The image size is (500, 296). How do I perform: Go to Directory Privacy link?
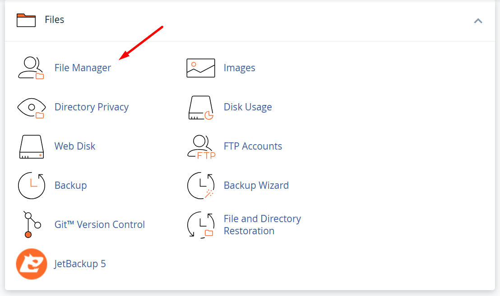point(92,107)
